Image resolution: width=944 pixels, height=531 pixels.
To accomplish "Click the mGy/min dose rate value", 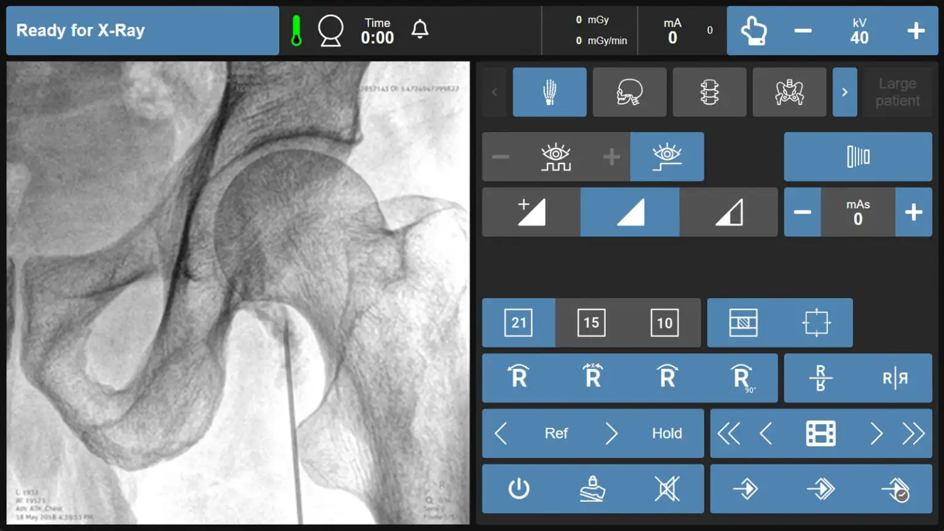I will pyautogui.click(x=601, y=41).
